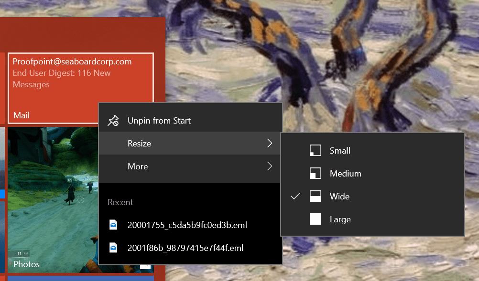The height and width of the screenshot is (281, 479).
Task: Click the Small tile size icon
Action: [316, 150]
